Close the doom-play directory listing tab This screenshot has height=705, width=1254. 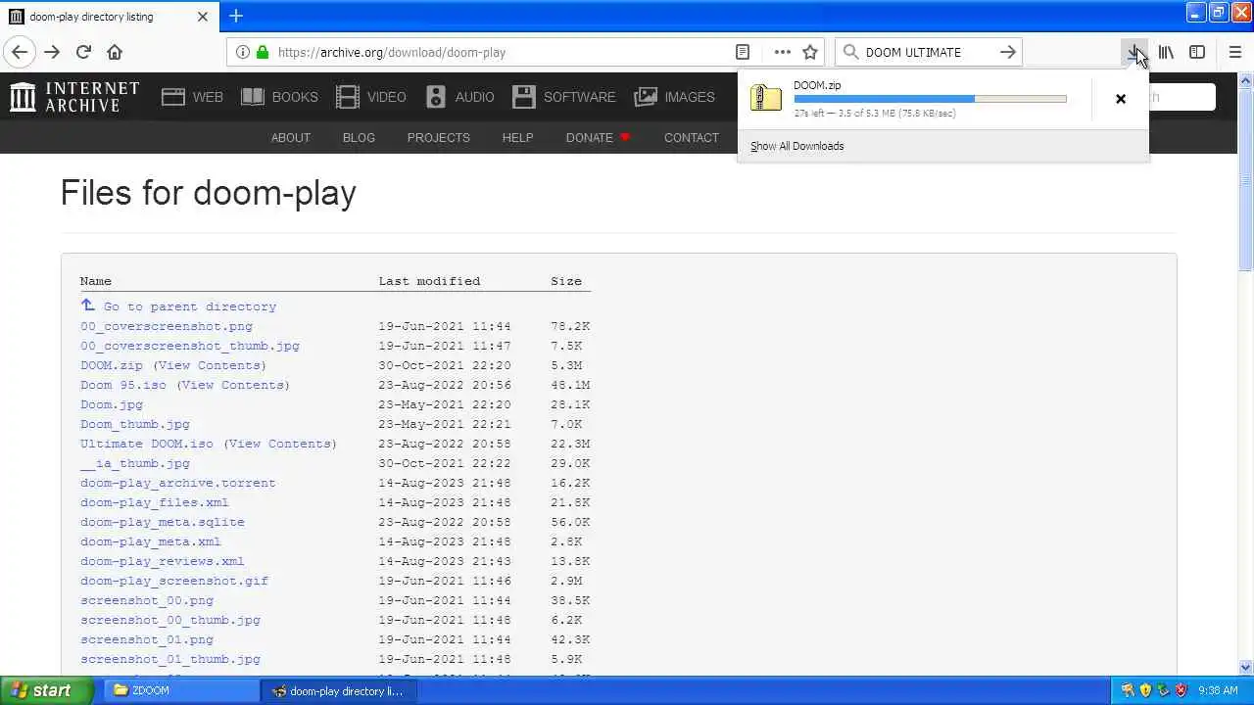(203, 17)
